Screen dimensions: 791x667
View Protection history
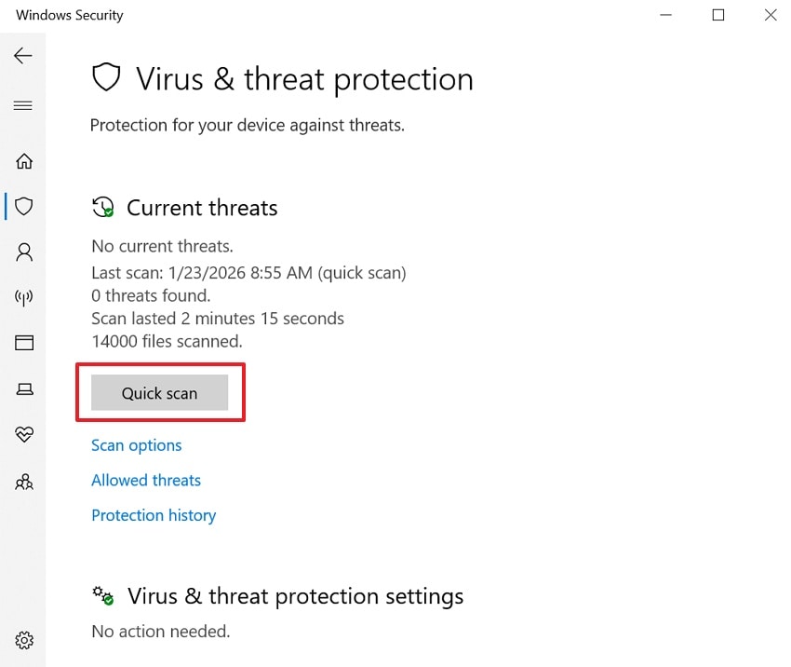154,515
